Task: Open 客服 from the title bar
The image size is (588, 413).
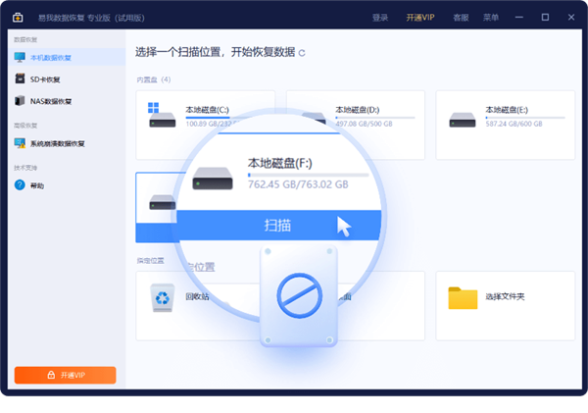Action: click(x=461, y=18)
